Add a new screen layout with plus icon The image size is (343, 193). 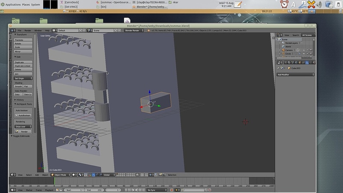tap(80, 30)
